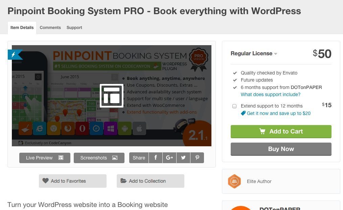
Task: Click the green Add to Cart button
Action: (281, 131)
